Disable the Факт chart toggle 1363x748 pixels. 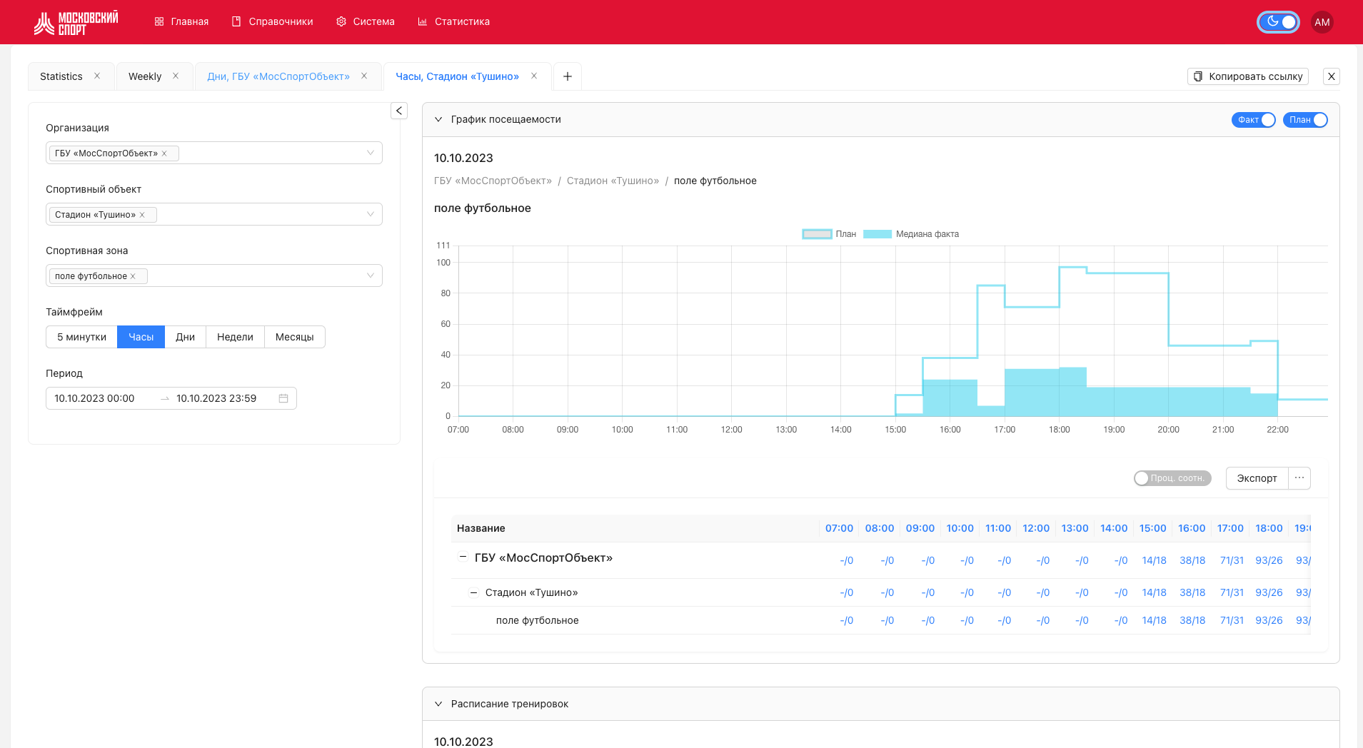tap(1253, 120)
